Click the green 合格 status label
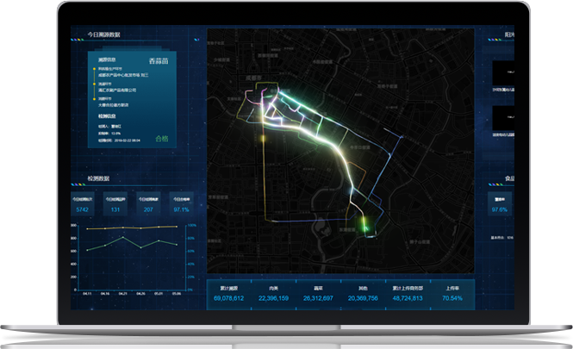The width and height of the screenshot is (573, 349). pos(162,139)
